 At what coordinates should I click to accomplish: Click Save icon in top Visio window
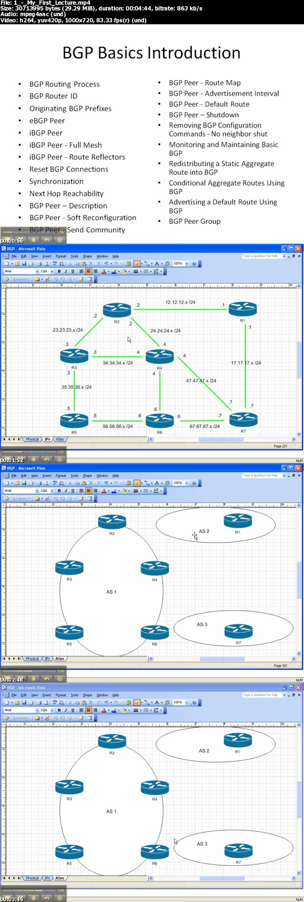(x=24, y=263)
